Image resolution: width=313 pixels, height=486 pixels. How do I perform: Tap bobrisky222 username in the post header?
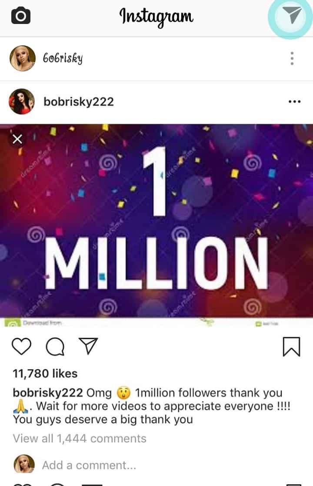pyautogui.click(x=79, y=102)
